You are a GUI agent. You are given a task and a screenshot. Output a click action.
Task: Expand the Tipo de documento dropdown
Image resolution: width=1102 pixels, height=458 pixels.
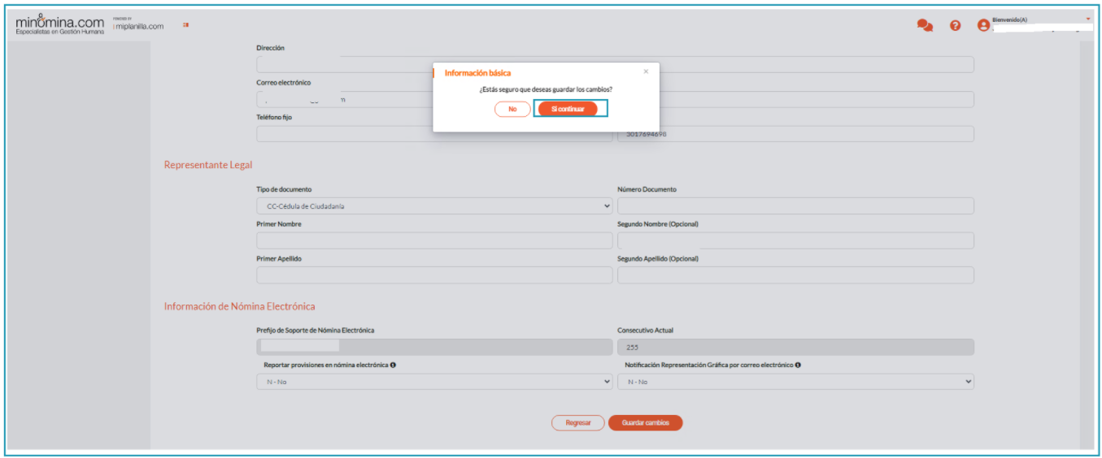coord(434,206)
